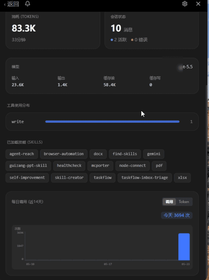The width and height of the screenshot is (209, 280).
Task: Click the taskflow-inbox-triage chip
Action: pos(145,178)
